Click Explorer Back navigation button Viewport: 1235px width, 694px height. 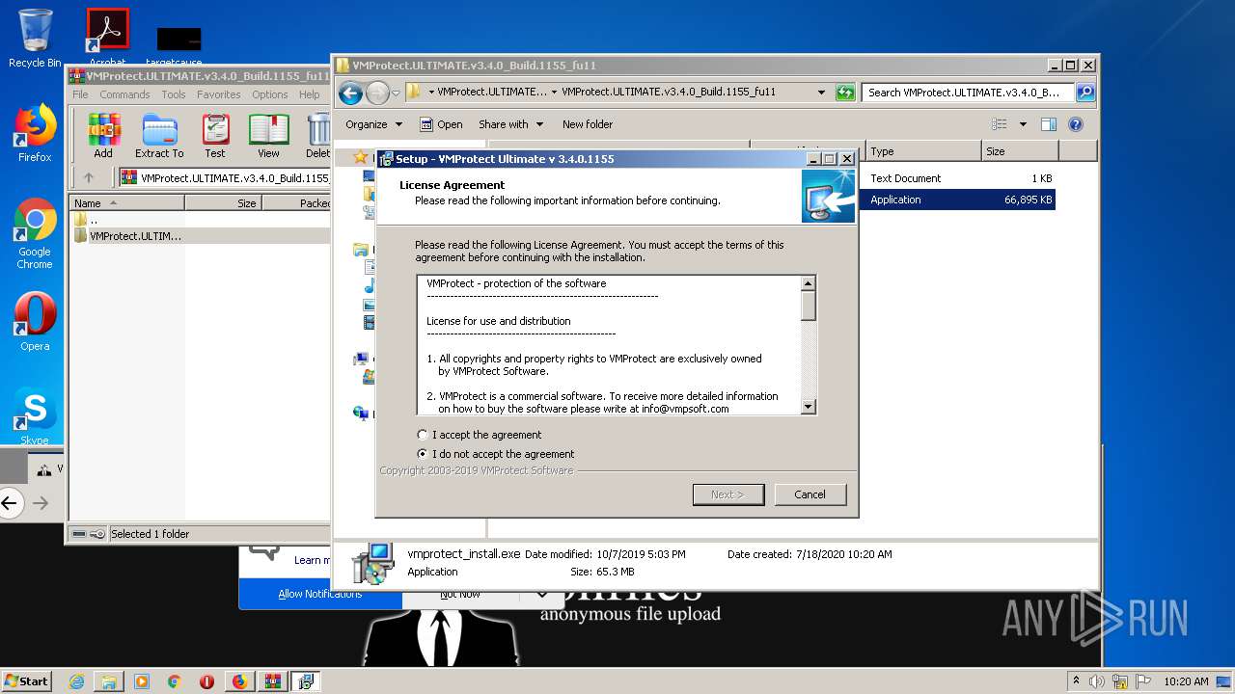click(350, 93)
